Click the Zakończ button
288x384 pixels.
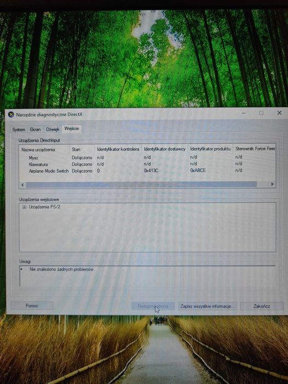coord(262,306)
